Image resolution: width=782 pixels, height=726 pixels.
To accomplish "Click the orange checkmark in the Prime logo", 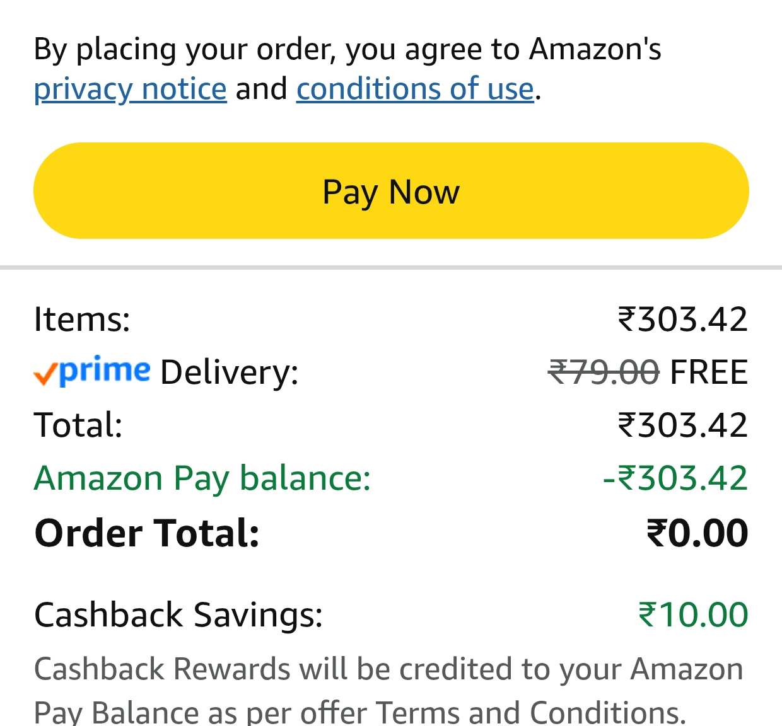I will click(45, 375).
